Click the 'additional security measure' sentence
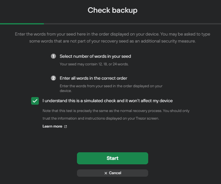Viewport: 221px width, 184px height. click(x=113, y=41)
